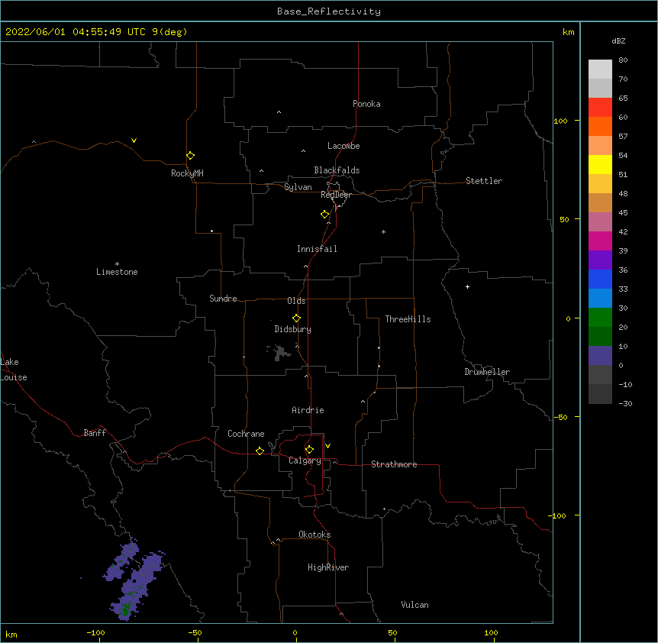Click the Olds town label
658x643 pixels.
click(x=296, y=301)
